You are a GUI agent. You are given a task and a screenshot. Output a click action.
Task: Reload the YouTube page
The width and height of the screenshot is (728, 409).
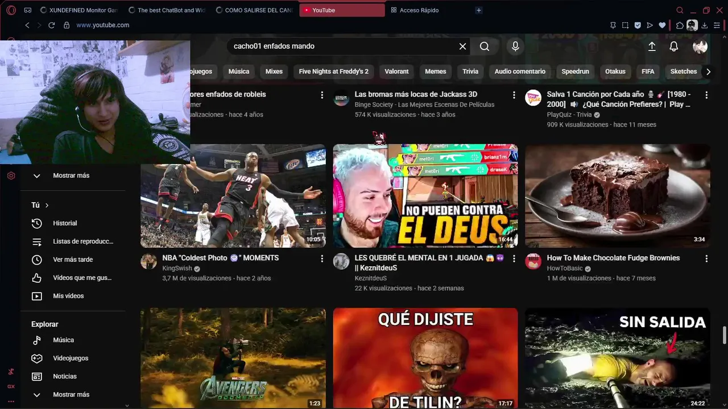tap(52, 25)
